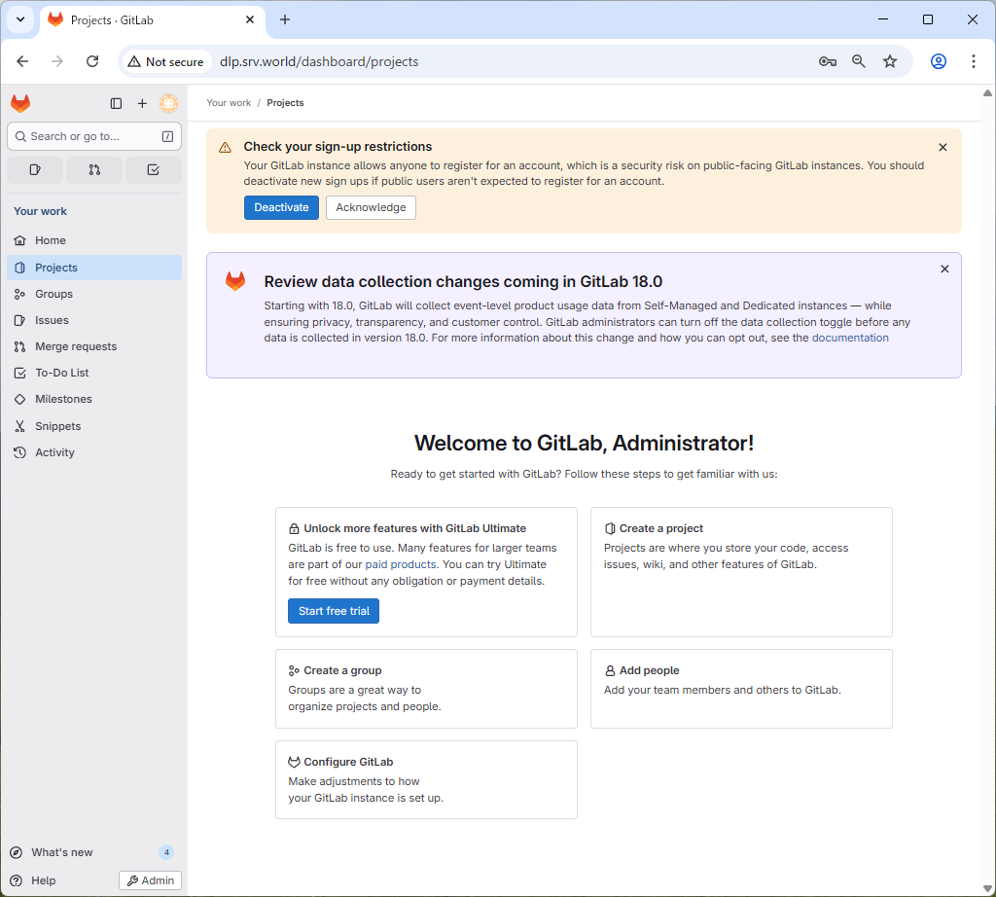The image size is (996, 897).
Task: Expand the Chrome tab search dropdown
Action: coord(19,19)
